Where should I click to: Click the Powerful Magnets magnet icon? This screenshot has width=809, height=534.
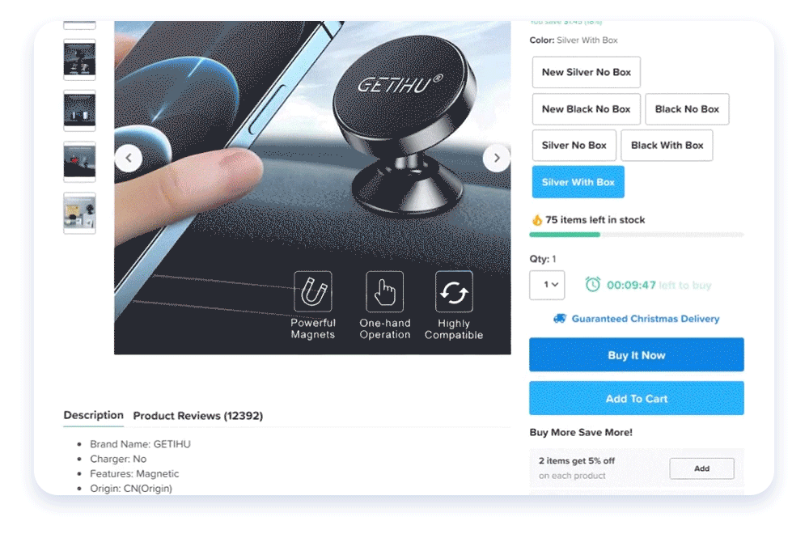coord(312,291)
